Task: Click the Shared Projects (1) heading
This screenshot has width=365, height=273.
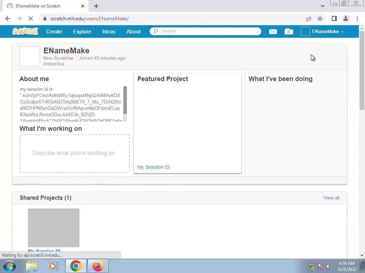Action: [46, 198]
